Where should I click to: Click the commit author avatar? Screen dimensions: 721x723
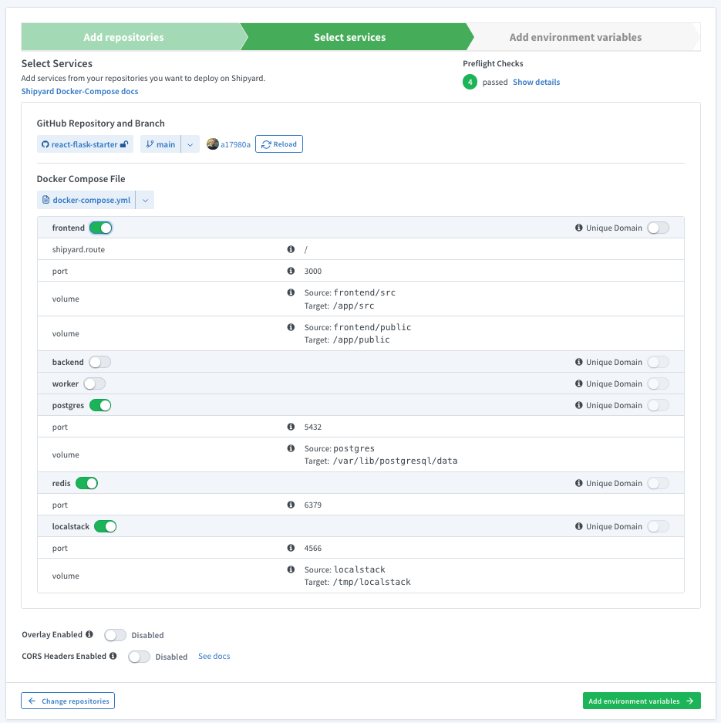(x=212, y=144)
